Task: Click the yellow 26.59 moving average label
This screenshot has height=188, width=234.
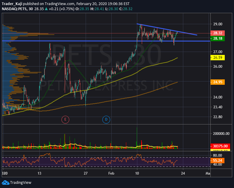Action: pyautogui.click(x=218, y=57)
